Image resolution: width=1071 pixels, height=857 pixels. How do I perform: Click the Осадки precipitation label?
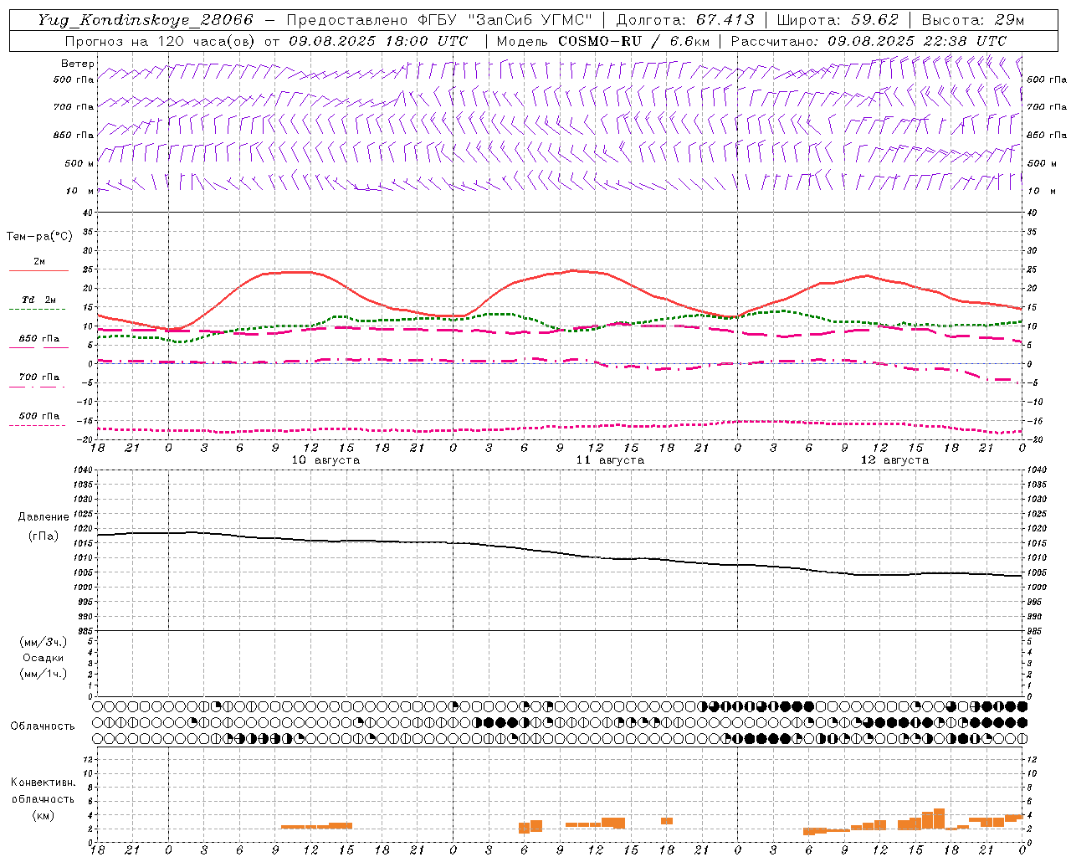[x=44, y=658]
